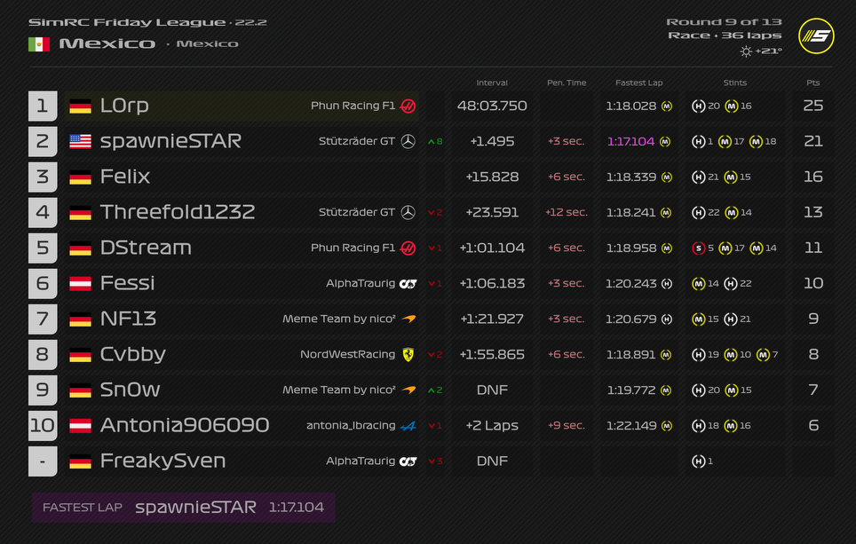Click the green up arrow in spawnieSTAR's row

click(x=432, y=141)
